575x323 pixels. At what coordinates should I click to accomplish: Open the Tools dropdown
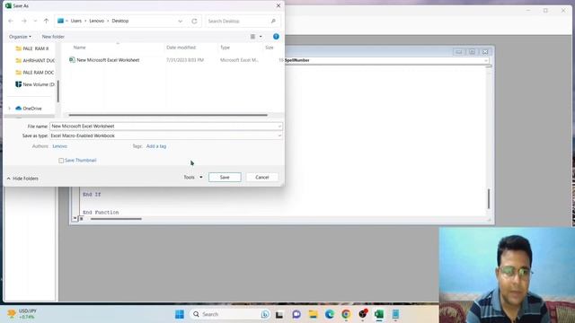click(193, 178)
